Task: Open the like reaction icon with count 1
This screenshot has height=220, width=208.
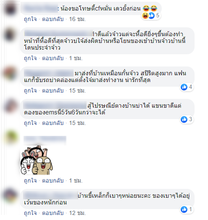Action: (184, 209)
